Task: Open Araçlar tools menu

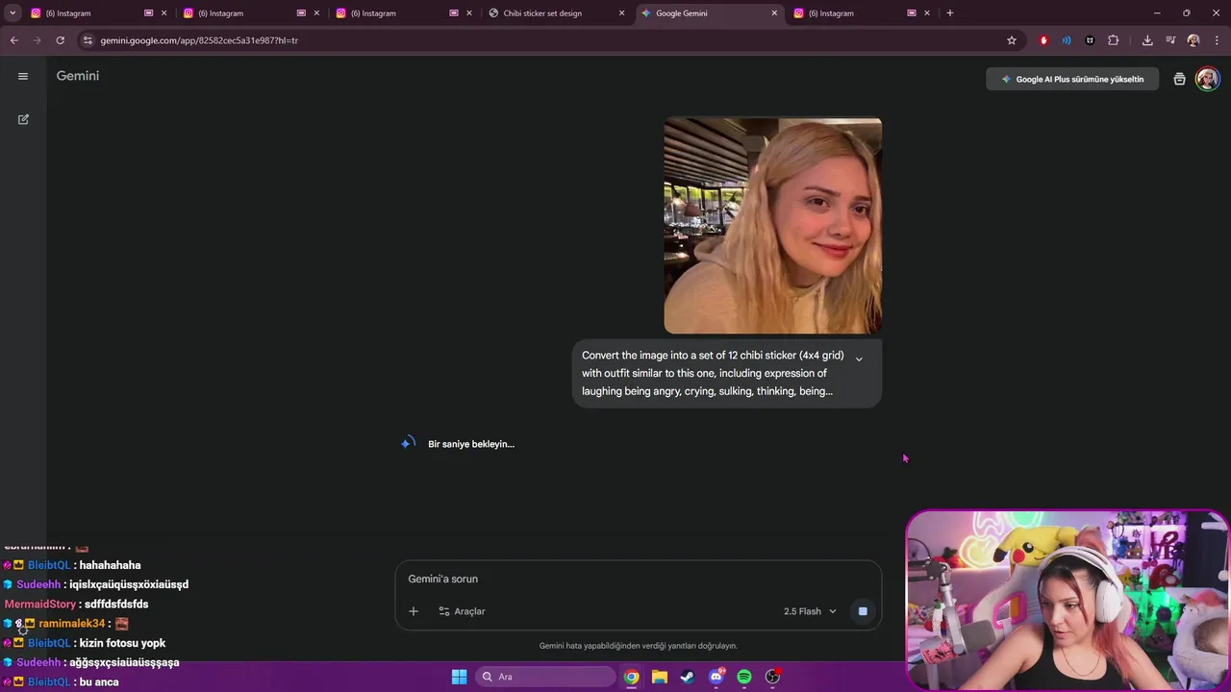Action: point(462,611)
